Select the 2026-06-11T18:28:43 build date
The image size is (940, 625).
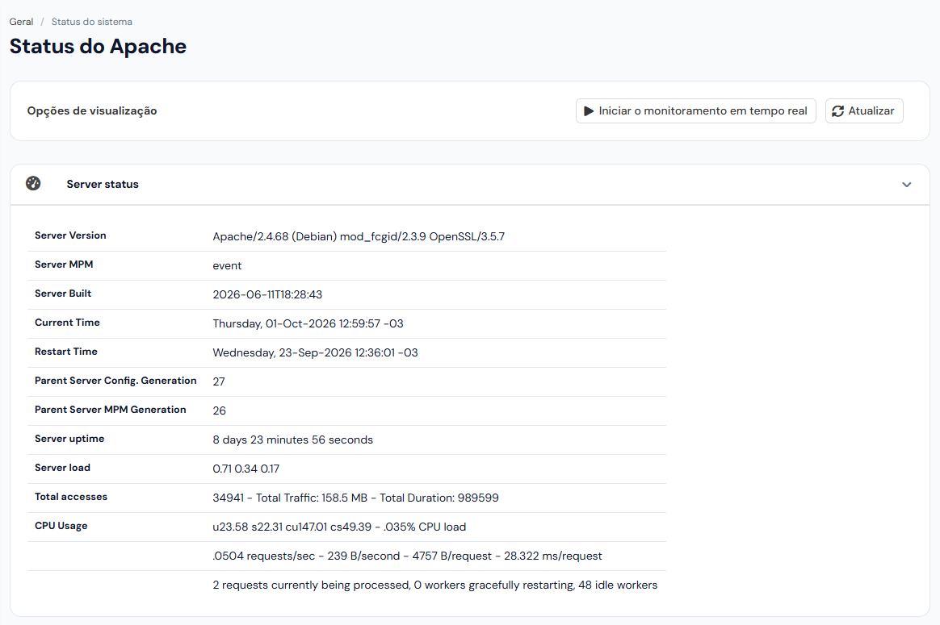pos(267,294)
